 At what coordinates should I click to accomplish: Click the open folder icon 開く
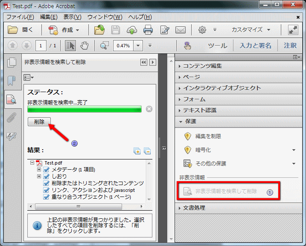coord(13,30)
